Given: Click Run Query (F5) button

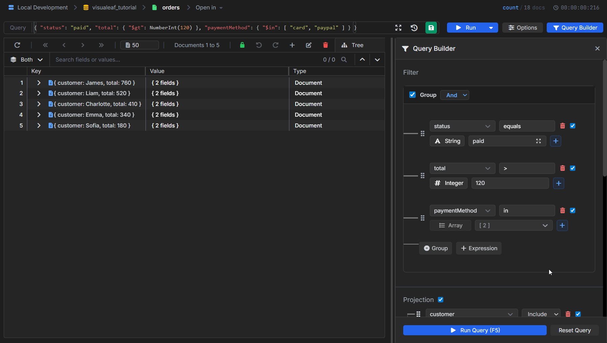Looking at the screenshot, I should click(x=475, y=330).
